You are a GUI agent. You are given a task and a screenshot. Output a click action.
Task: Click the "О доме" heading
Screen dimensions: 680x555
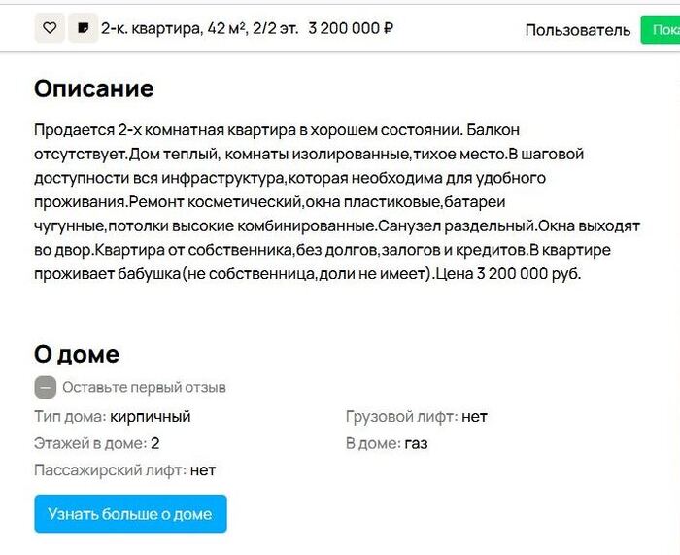(77, 354)
